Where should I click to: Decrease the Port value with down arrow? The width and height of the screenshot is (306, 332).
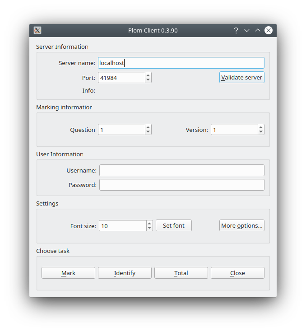(x=148, y=80)
